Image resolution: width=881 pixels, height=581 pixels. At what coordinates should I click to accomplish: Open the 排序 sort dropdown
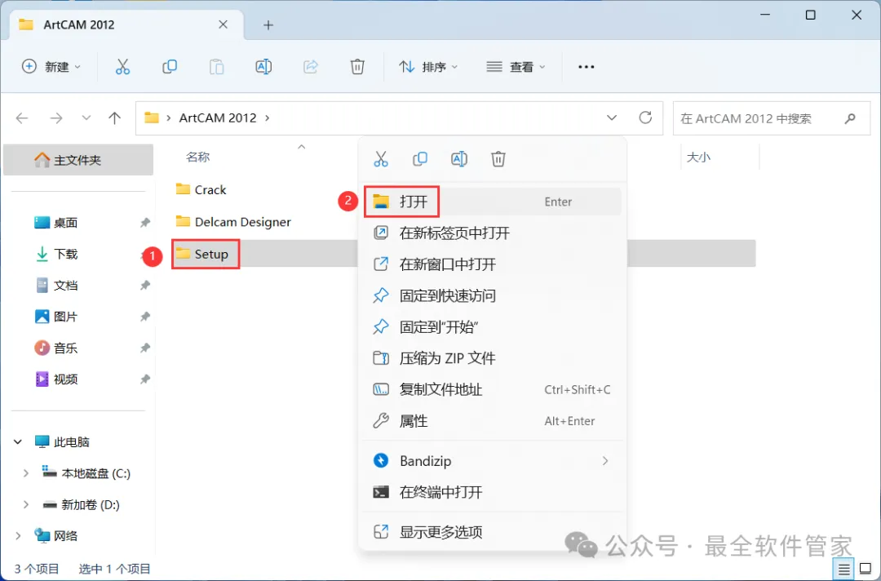(x=428, y=67)
